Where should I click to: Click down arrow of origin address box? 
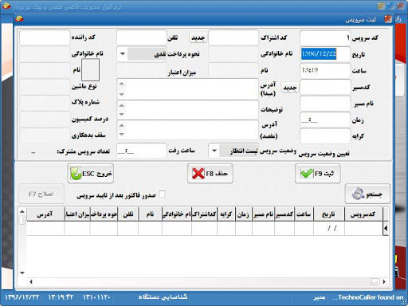pyautogui.click(x=122, y=94)
